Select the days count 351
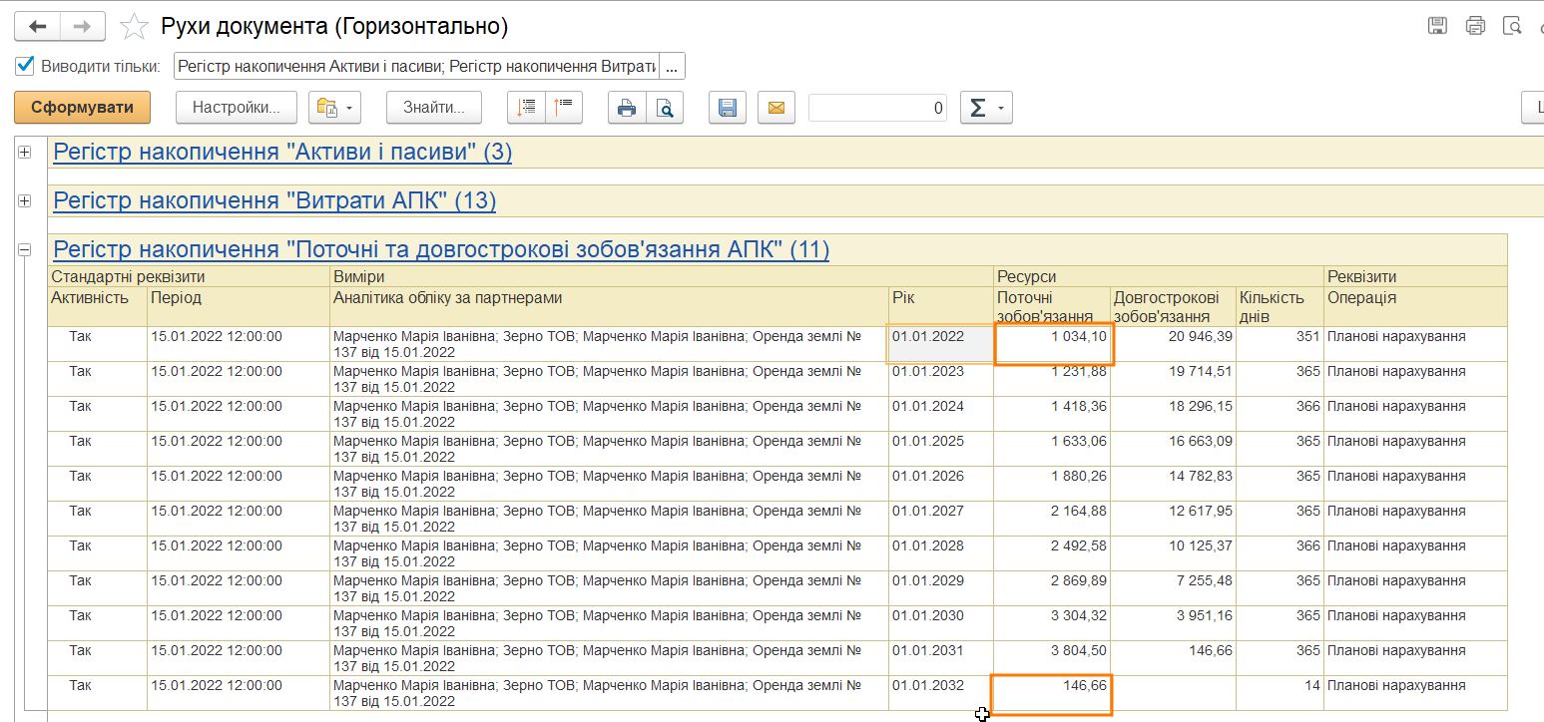The width and height of the screenshot is (1544, 722). click(x=1281, y=344)
